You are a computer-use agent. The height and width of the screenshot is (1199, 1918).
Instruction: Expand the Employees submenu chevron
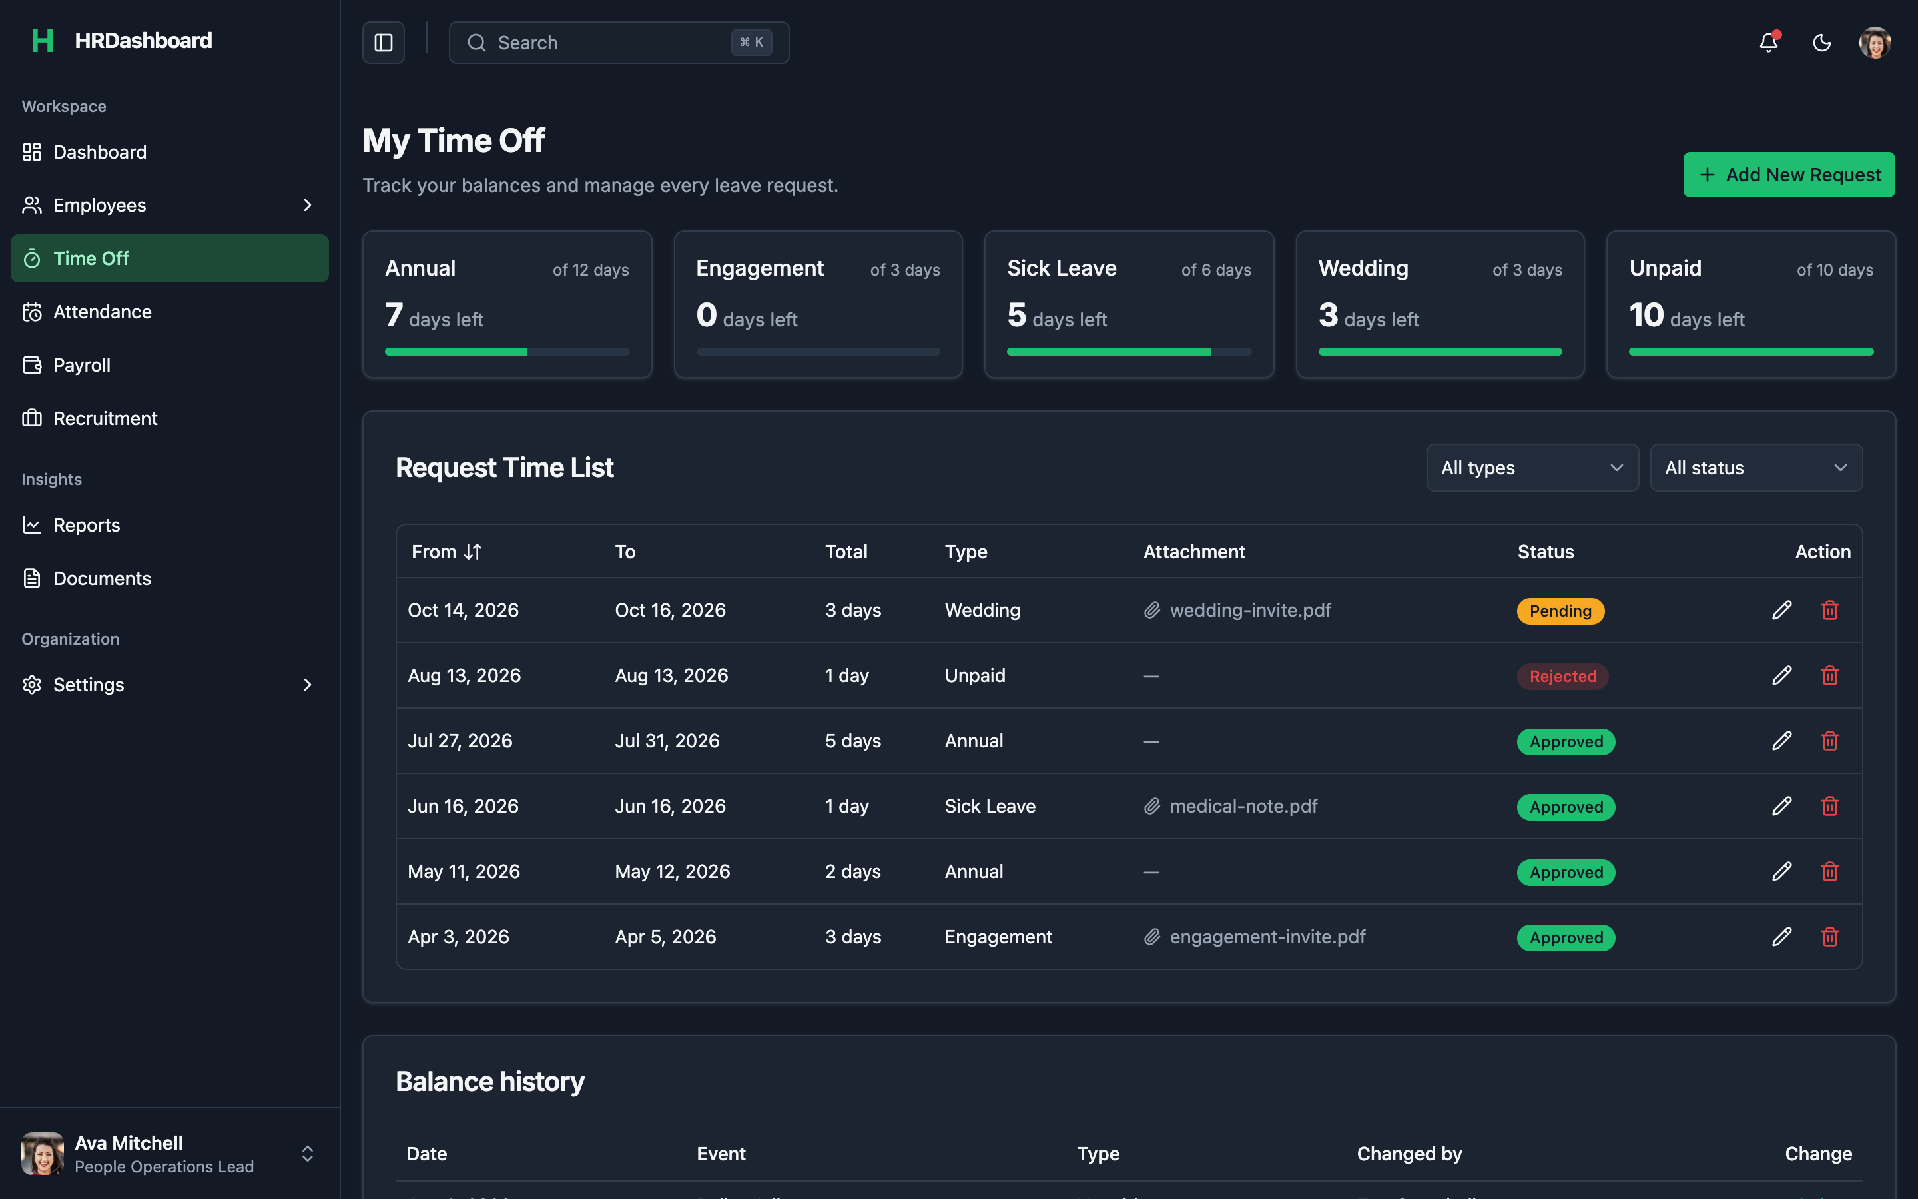coord(308,205)
